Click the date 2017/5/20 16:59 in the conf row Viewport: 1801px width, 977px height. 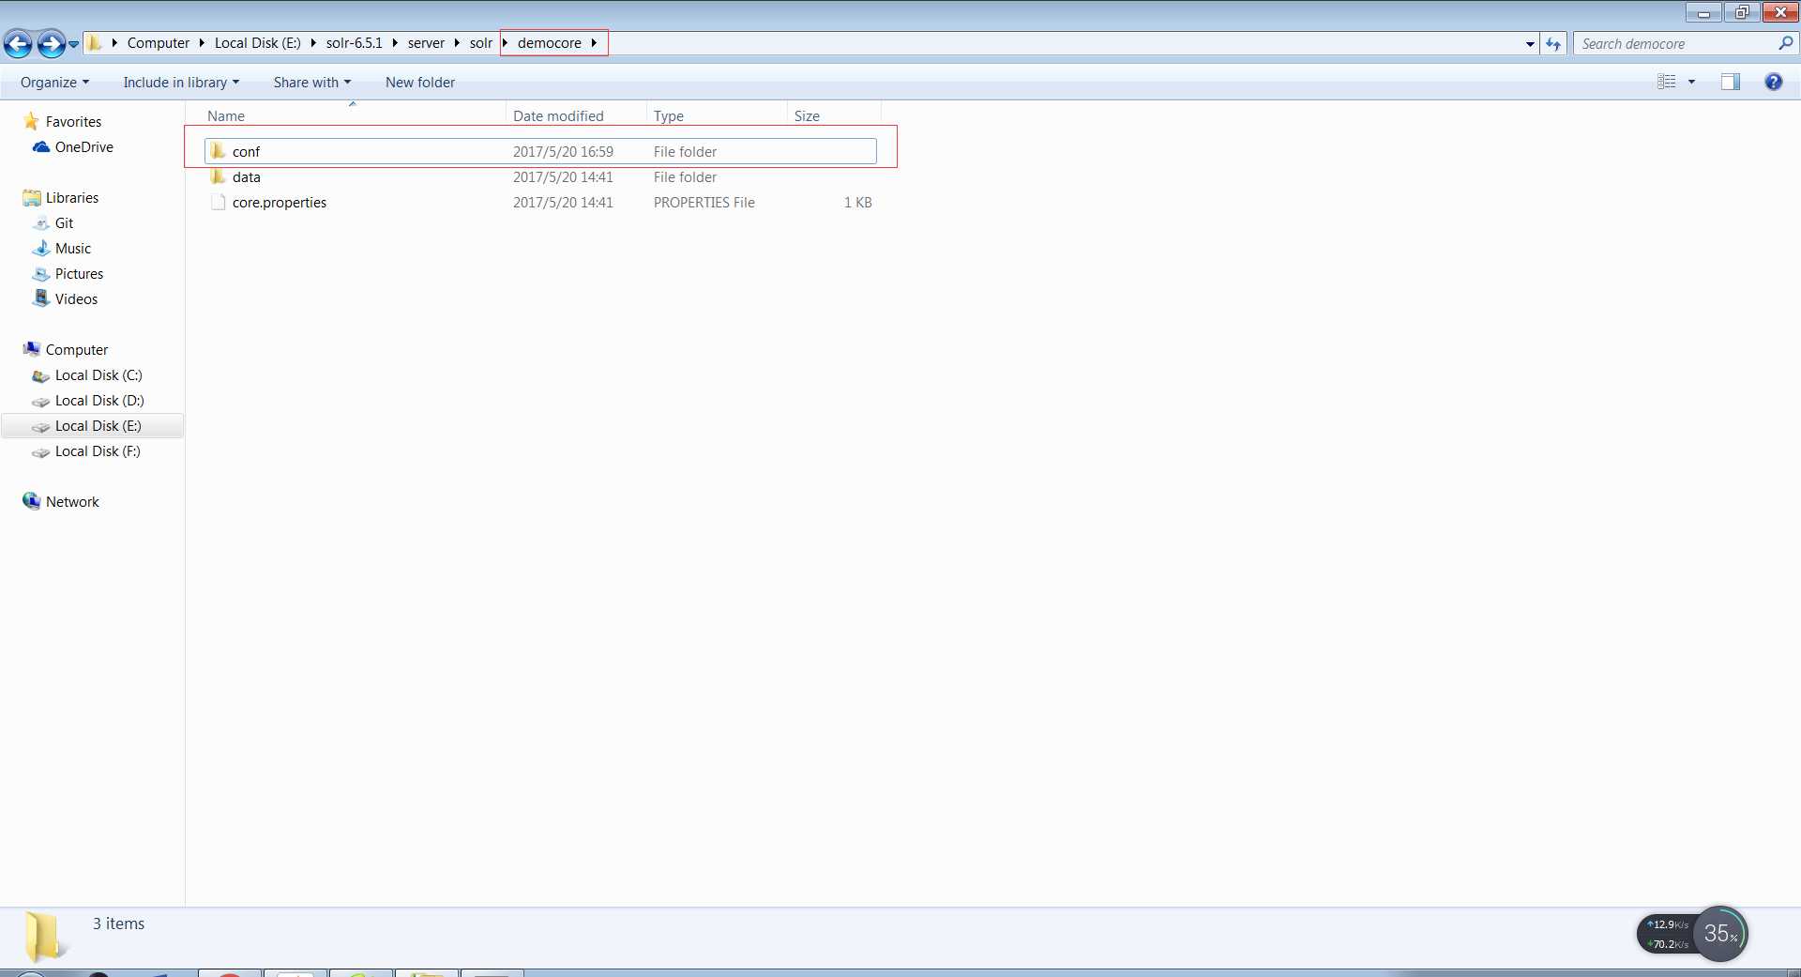coord(563,152)
